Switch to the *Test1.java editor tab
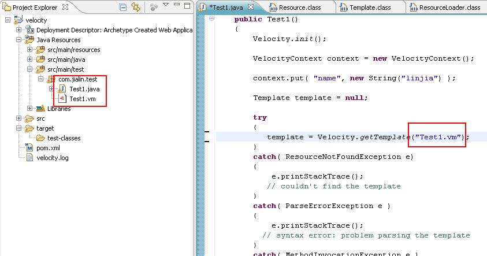 (226, 7)
